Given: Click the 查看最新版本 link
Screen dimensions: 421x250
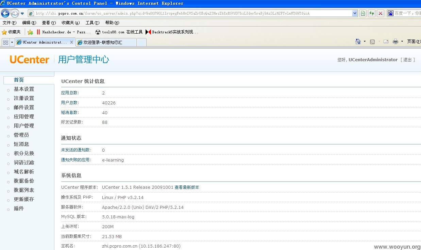Looking at the screenshot, I should pos(187,187).
